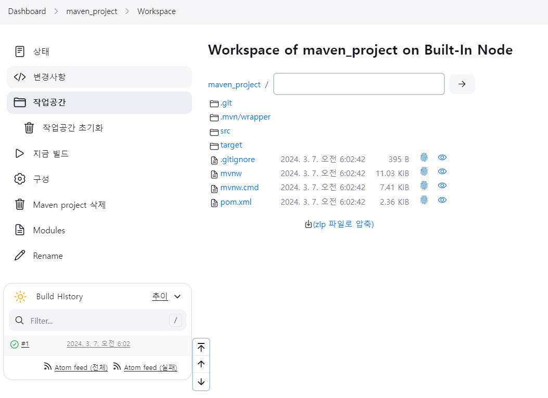Click the maven_project path link above the file list
Screen dimensions: 548x398
pyautogui.click(x=234, y=85)
